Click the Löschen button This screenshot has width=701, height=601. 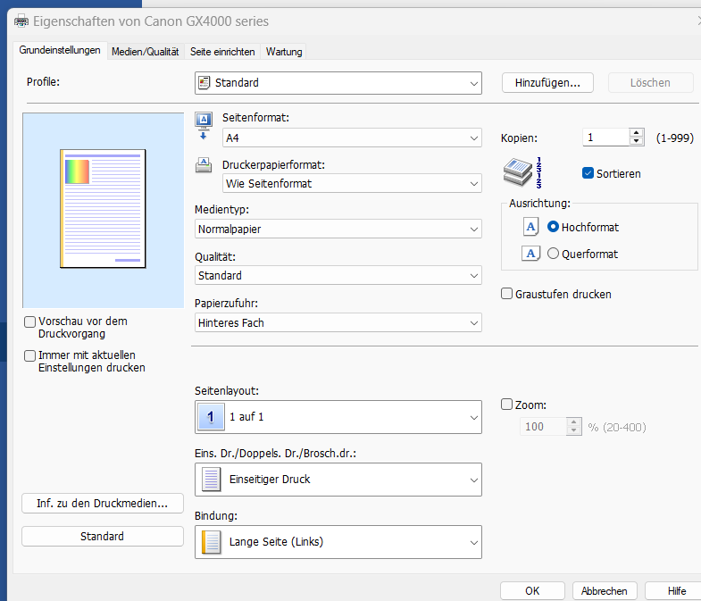pos(650,83)
